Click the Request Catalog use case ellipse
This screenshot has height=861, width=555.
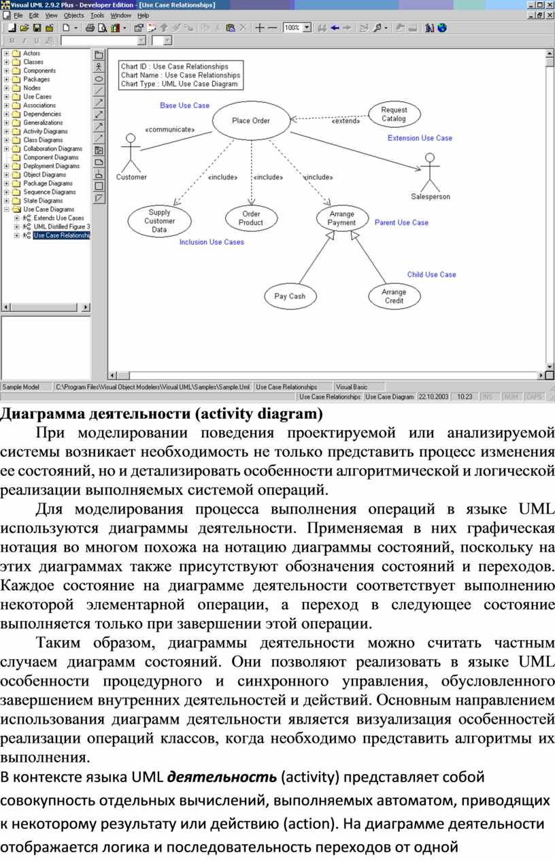pyautogui.click(x=394, y=114)
